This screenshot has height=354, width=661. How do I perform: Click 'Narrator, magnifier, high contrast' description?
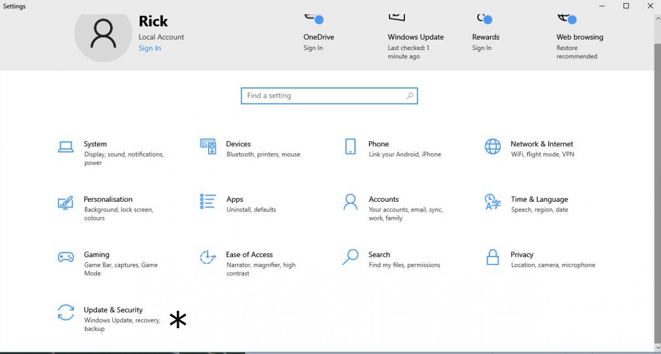tap(261, 269)
